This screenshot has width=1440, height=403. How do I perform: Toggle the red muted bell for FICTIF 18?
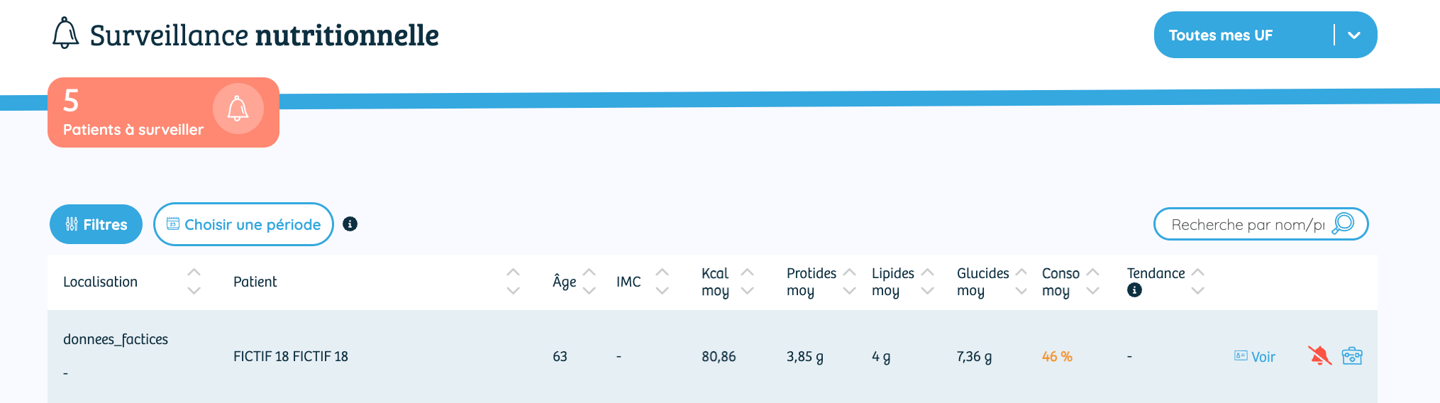pos(1319,355)
